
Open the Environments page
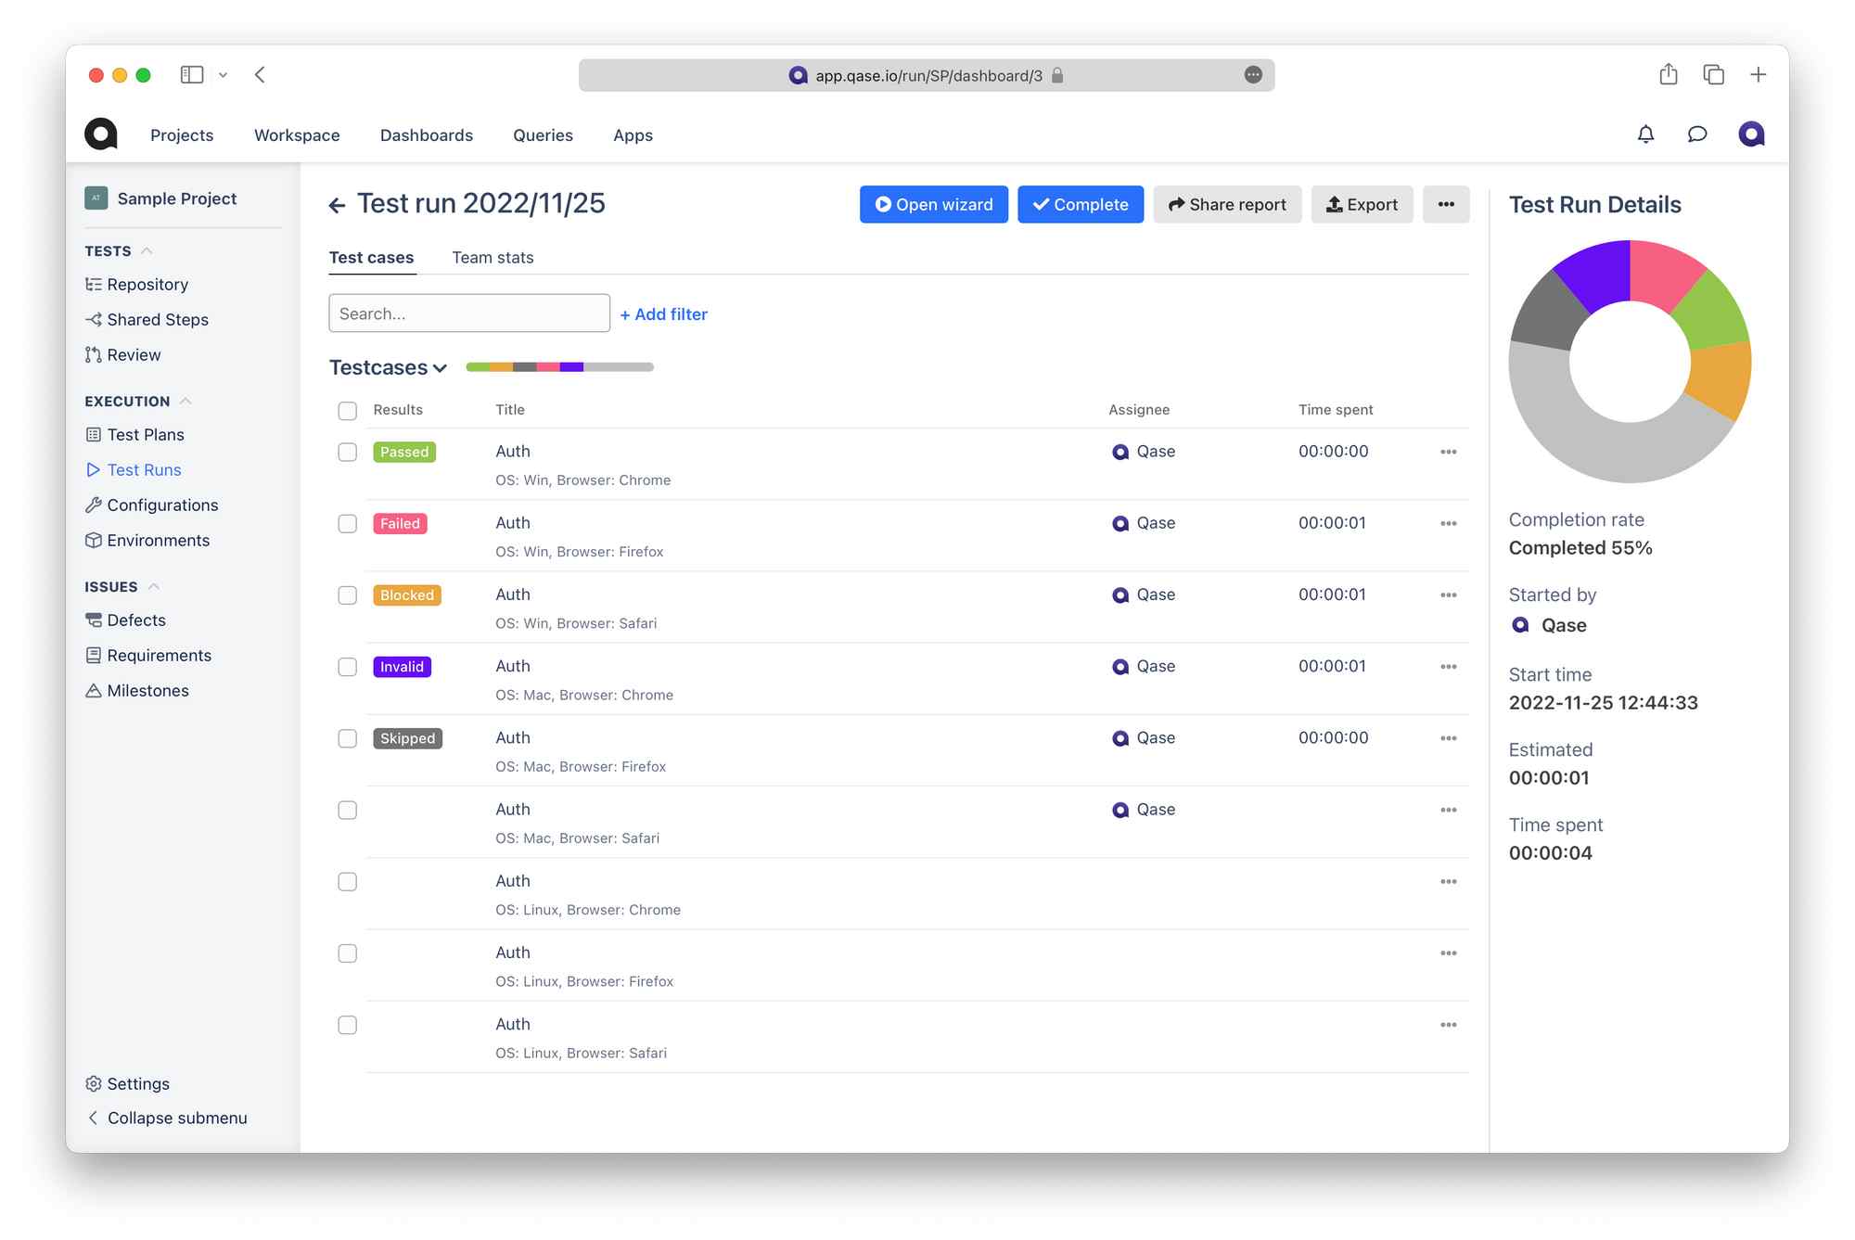(x=158, y=540)
